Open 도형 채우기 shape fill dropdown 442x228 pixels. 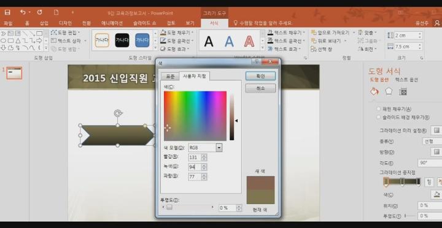tap(177, 32)
